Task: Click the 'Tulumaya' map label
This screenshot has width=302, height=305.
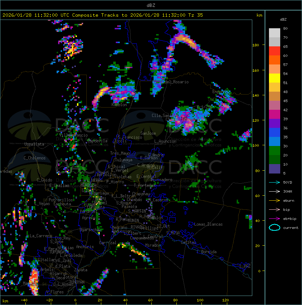Action: (x=124, y=160)
